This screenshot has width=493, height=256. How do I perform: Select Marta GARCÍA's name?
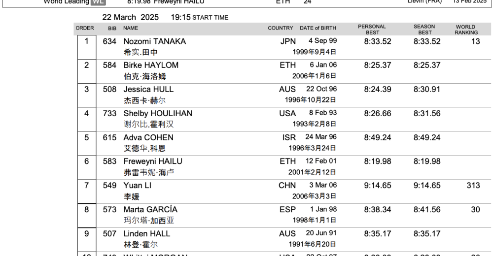150,210
